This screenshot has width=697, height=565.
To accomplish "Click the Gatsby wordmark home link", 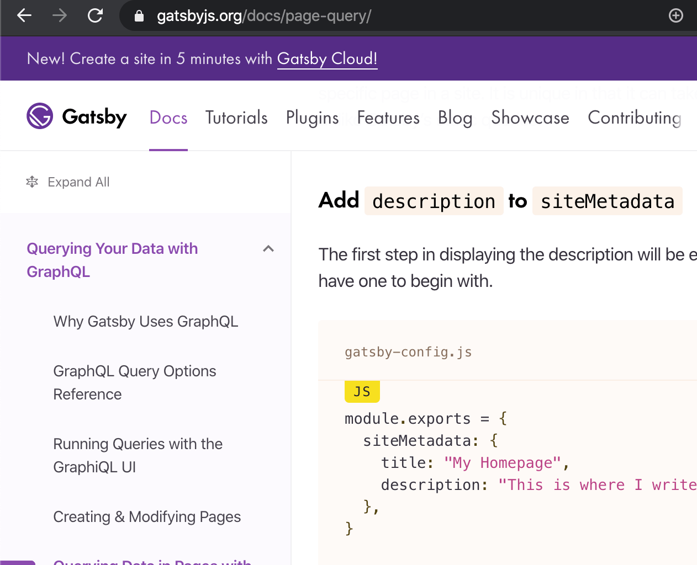I will click(x=94, y=117).
